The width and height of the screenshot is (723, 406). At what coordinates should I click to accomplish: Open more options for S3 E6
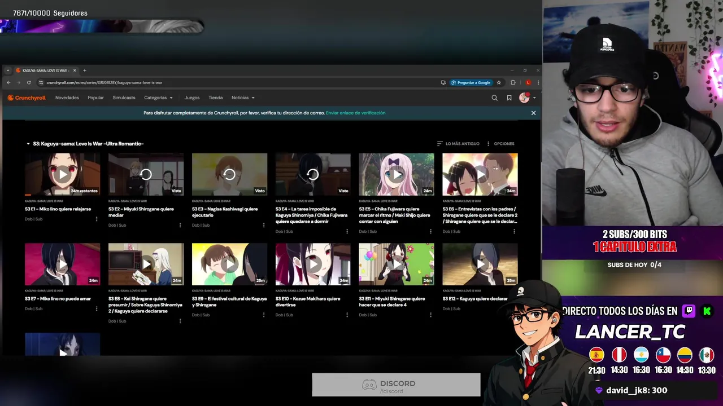pos(515,231)
